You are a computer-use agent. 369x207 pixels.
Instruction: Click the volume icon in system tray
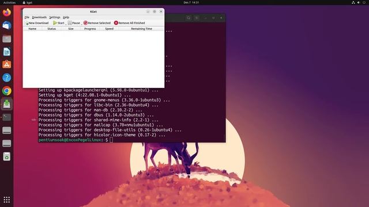click(x=359, y=2)
